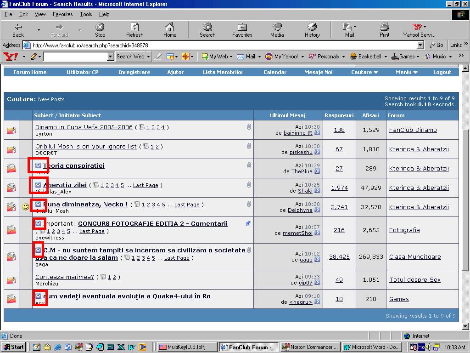
Task: Open the address bar dropdown arrow
Action: tap(420, 45)
